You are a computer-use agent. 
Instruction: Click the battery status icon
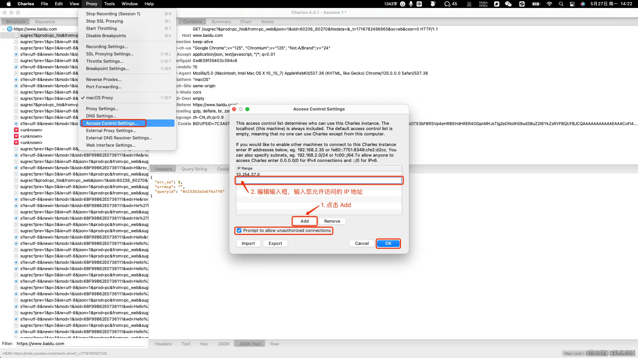(x=536, y=4)
